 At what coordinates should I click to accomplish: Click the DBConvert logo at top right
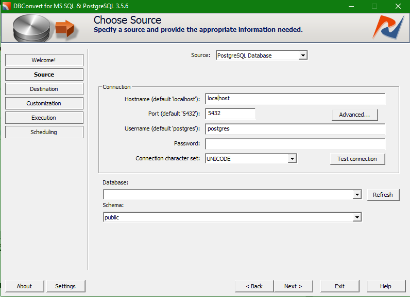(x=389, y=27)
